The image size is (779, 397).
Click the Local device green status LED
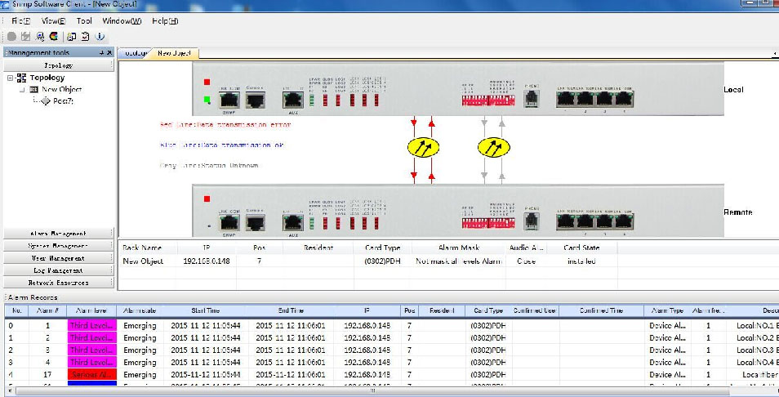click(207, 100)
